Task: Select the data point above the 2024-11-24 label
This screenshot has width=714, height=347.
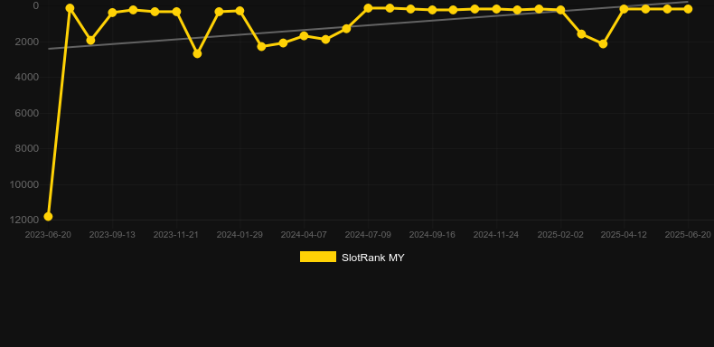Action: (x=496, y=9)
